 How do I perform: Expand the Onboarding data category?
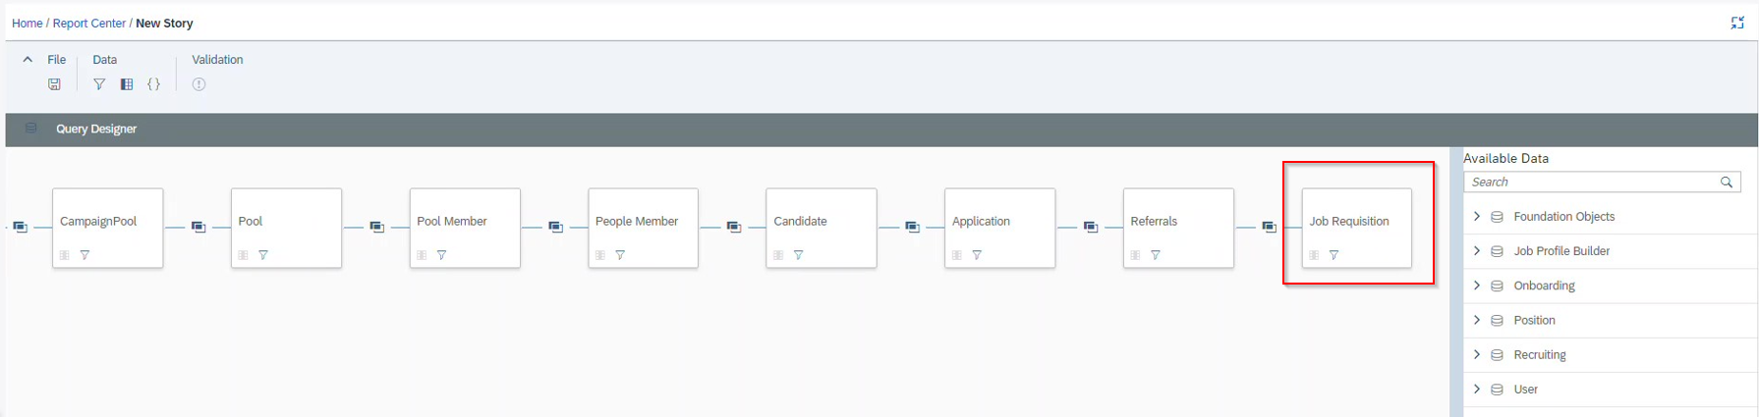point(1476,286)
